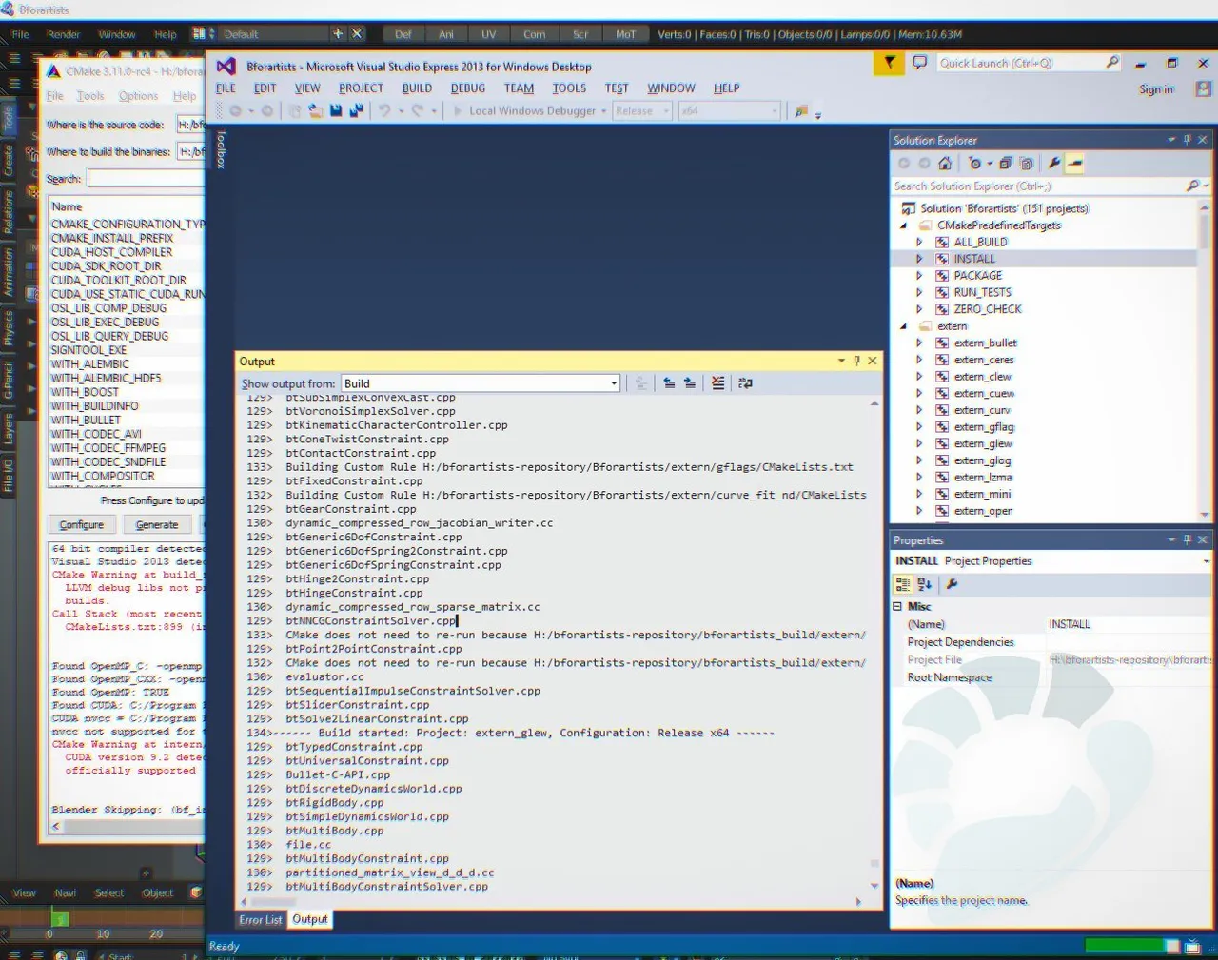The image size is (1218, 960).
Task: Click the CMake Search input field
Action: 147,178
